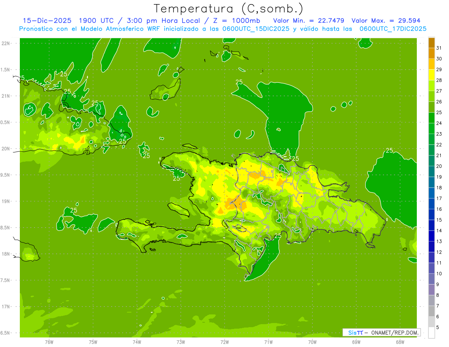This screenshot has height=347, width=449.
Task: Click the color bar label "6"
Action: coord(438,317)
